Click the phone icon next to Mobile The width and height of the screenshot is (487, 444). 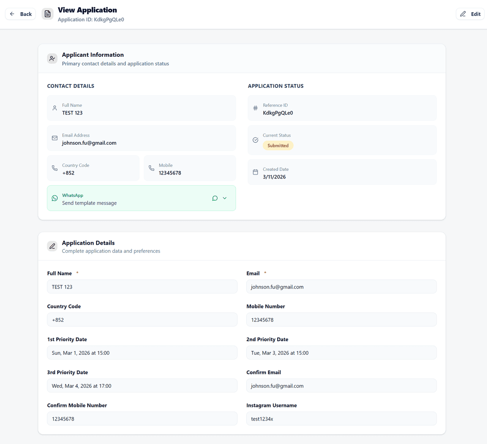pos(151,168)
